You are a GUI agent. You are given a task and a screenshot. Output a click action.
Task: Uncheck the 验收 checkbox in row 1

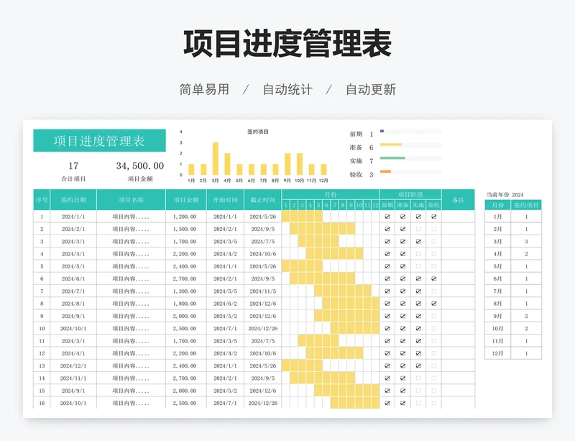pos(434,217)
